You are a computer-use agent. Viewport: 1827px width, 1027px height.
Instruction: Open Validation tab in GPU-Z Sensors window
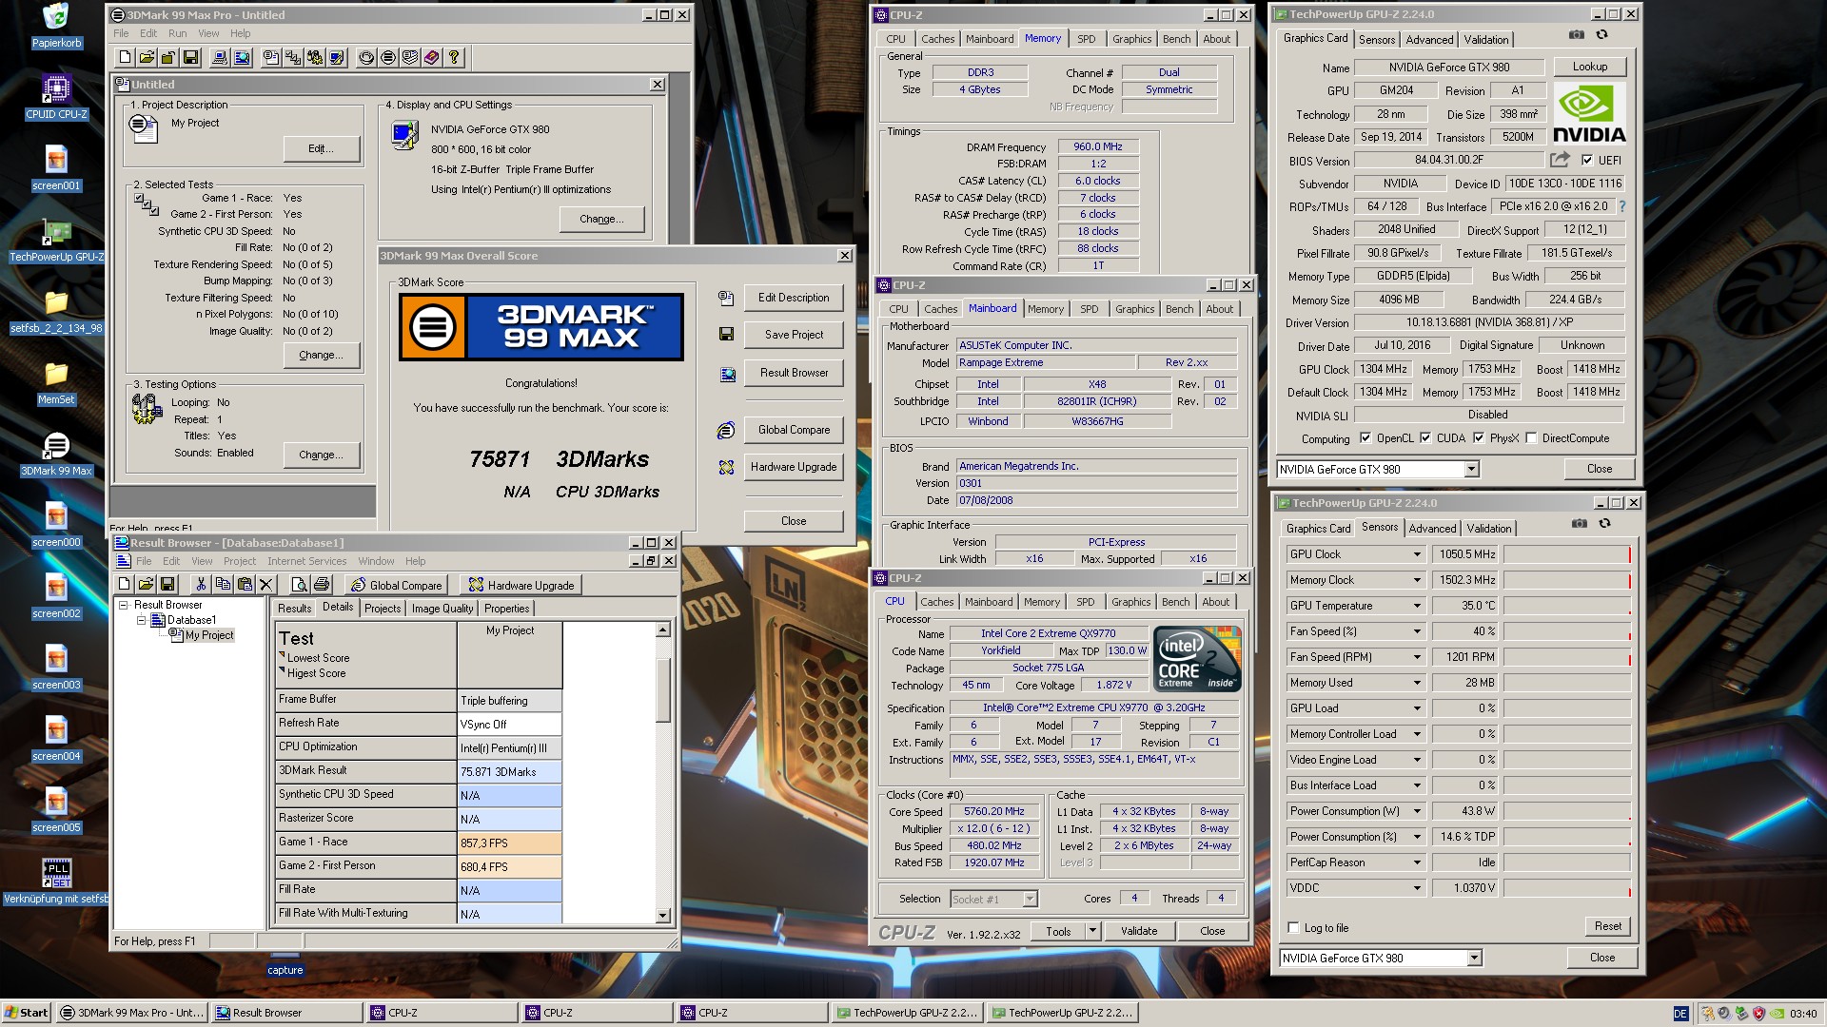pyautogui.click(x=1488, y=529)
